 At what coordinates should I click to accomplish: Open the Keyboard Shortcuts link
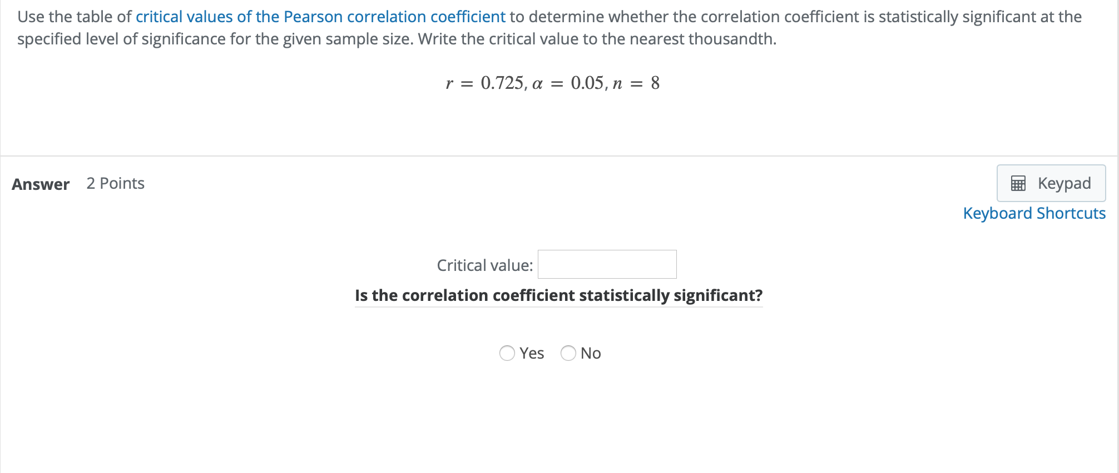1034,213
